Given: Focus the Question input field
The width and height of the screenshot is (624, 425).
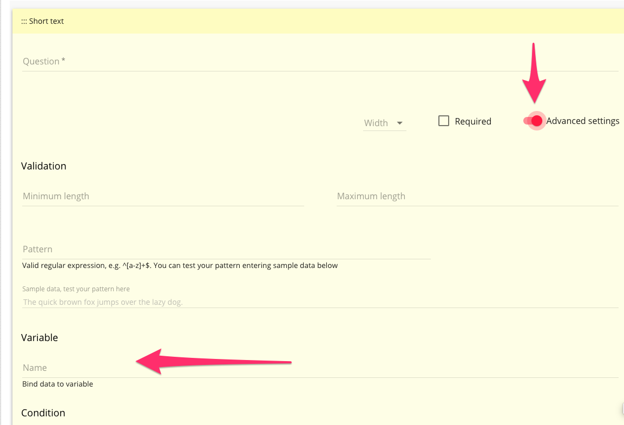Looking at the screenshot, I should pos(319,62).
